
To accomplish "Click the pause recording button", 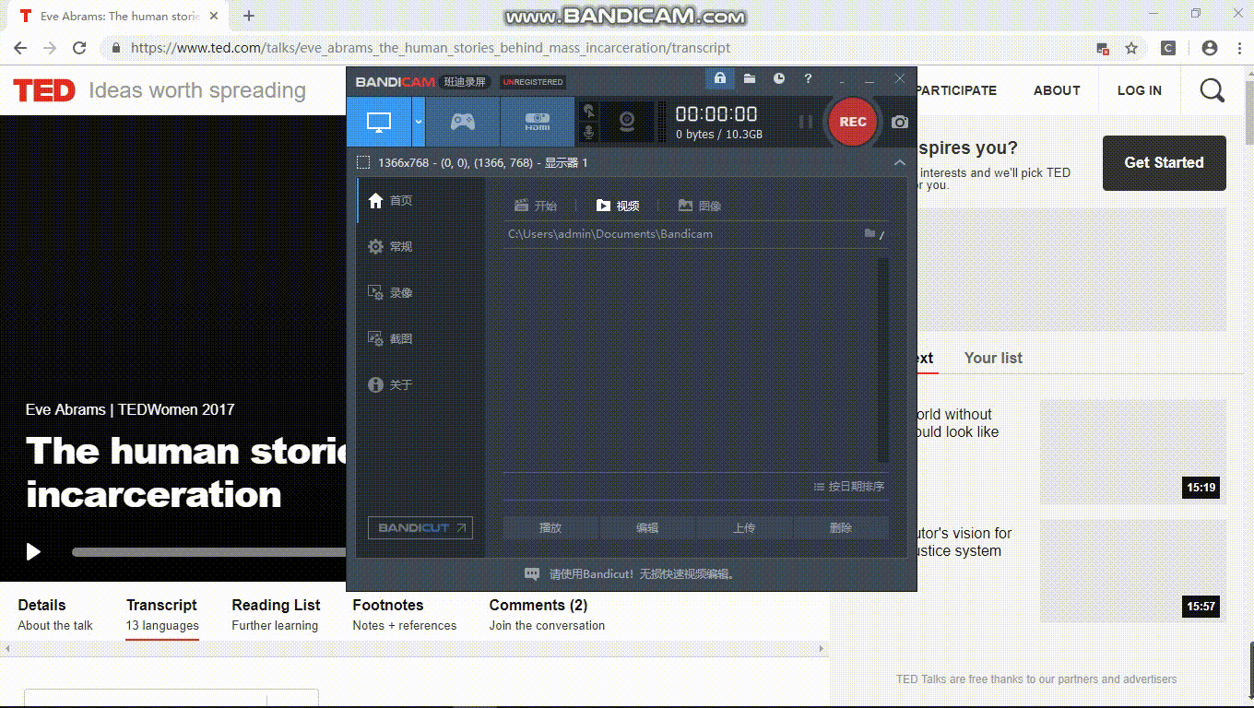I will point(806,122).
